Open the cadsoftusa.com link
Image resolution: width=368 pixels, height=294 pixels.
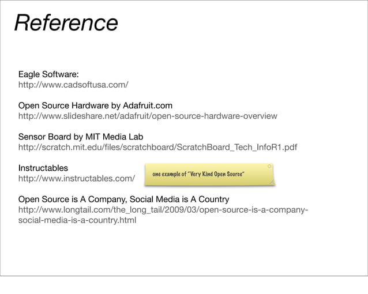(73, 85)
